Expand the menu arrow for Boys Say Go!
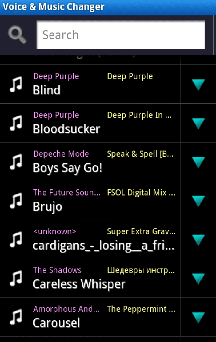The width and height of the screenshot is (216, 342). [x=198, y=162]
